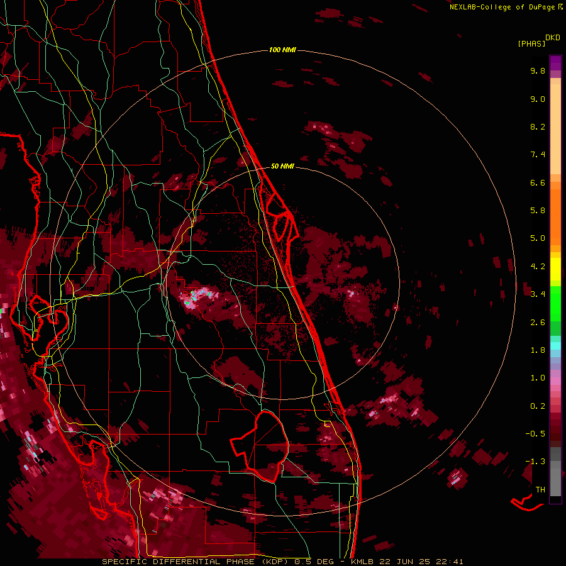This screenshot has height=566, width=566.
Task: Click the 100 NMI range ring label
Action: tap(282, 50)
